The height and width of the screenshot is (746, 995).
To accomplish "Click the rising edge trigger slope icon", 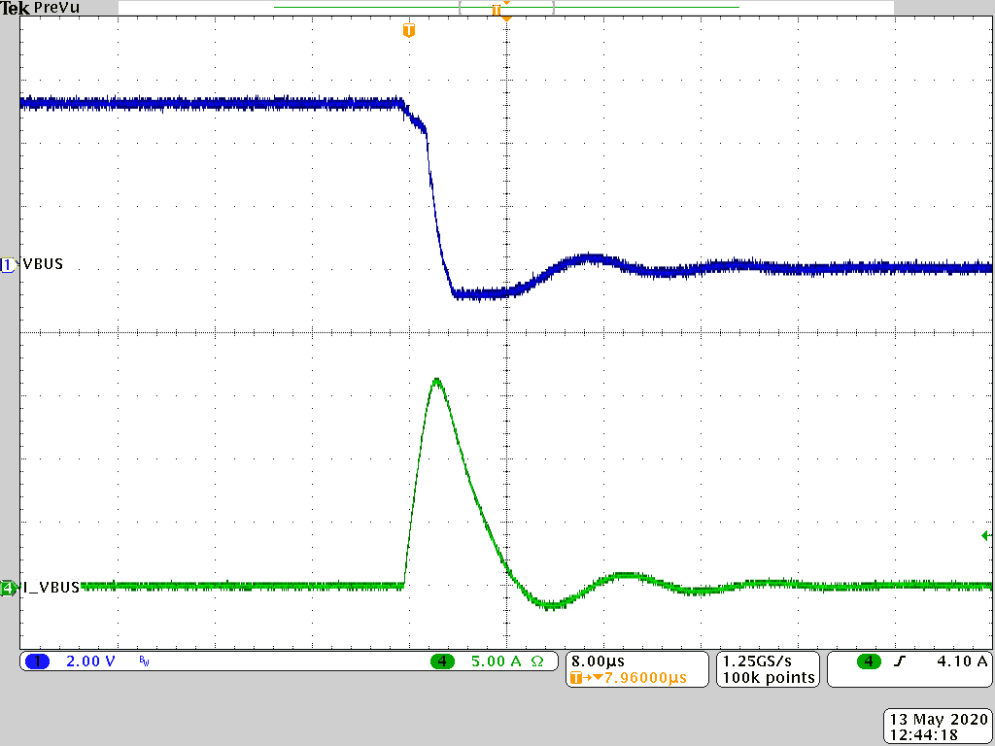I will [899, 661].
